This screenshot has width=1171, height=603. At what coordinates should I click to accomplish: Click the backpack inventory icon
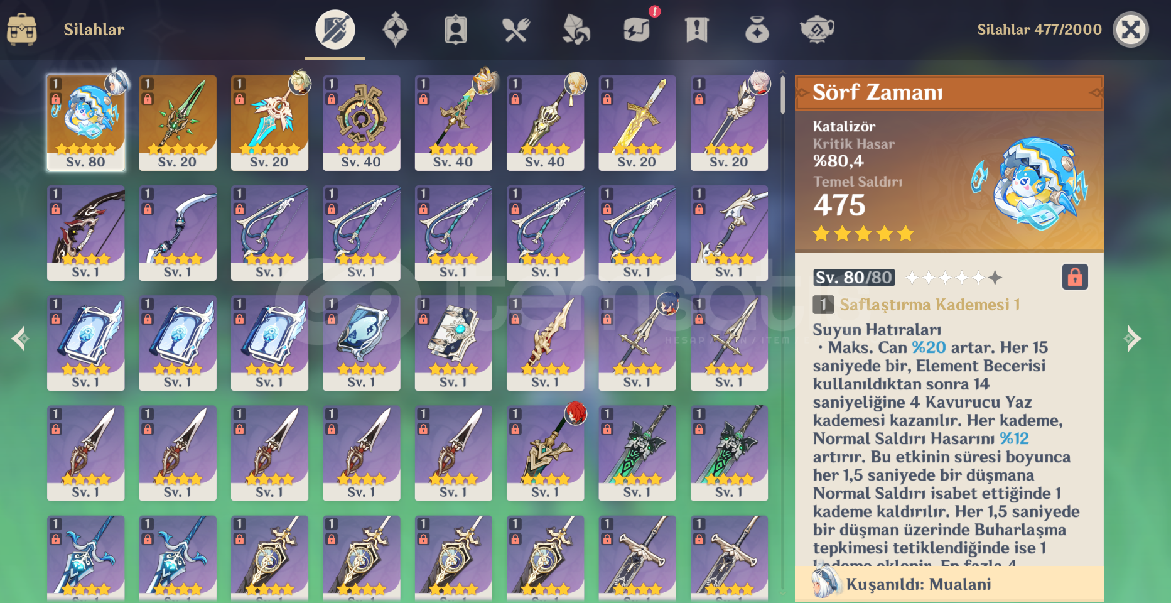tap(22, 30)
